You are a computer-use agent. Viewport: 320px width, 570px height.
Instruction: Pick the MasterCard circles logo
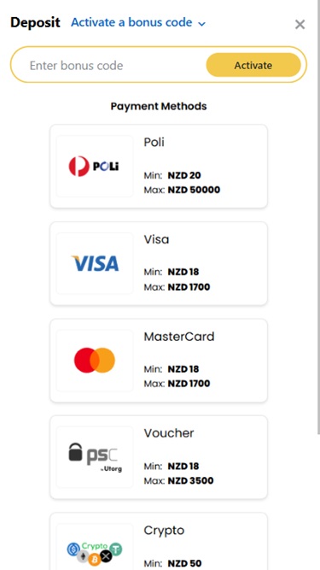pyautogui.click(x=95, y=361)
